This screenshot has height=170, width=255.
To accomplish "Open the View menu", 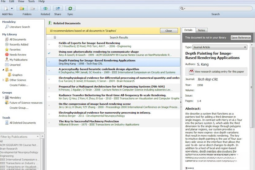I will (x=21, y=1).
